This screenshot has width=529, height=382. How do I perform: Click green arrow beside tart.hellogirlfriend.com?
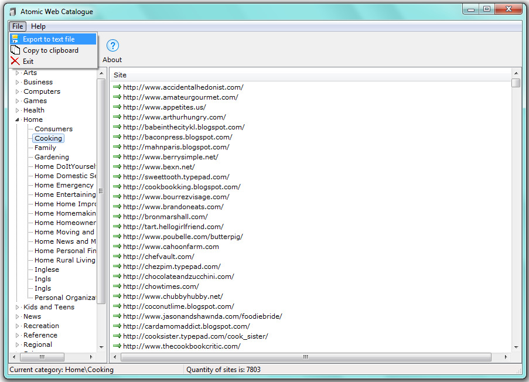click(117, 226)
